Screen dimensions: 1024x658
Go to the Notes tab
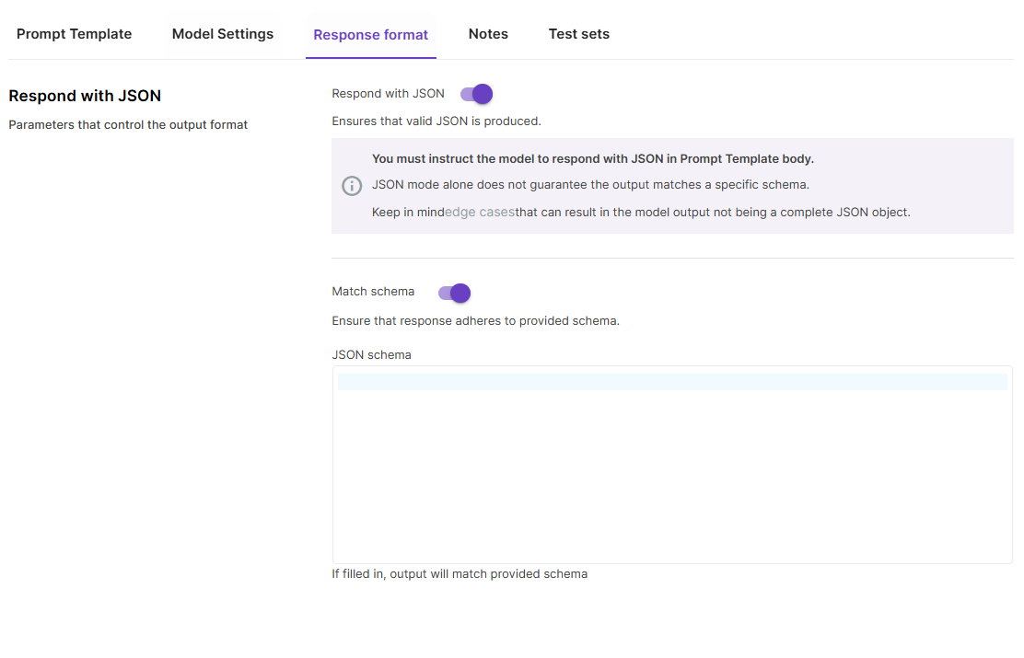488,34
